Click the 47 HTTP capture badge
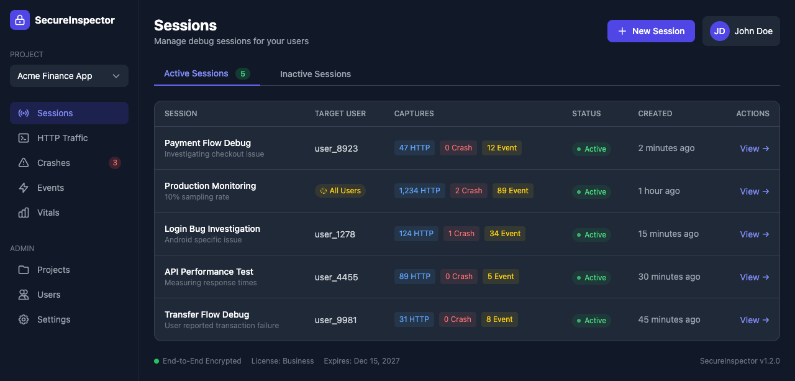 click(414, 148)
